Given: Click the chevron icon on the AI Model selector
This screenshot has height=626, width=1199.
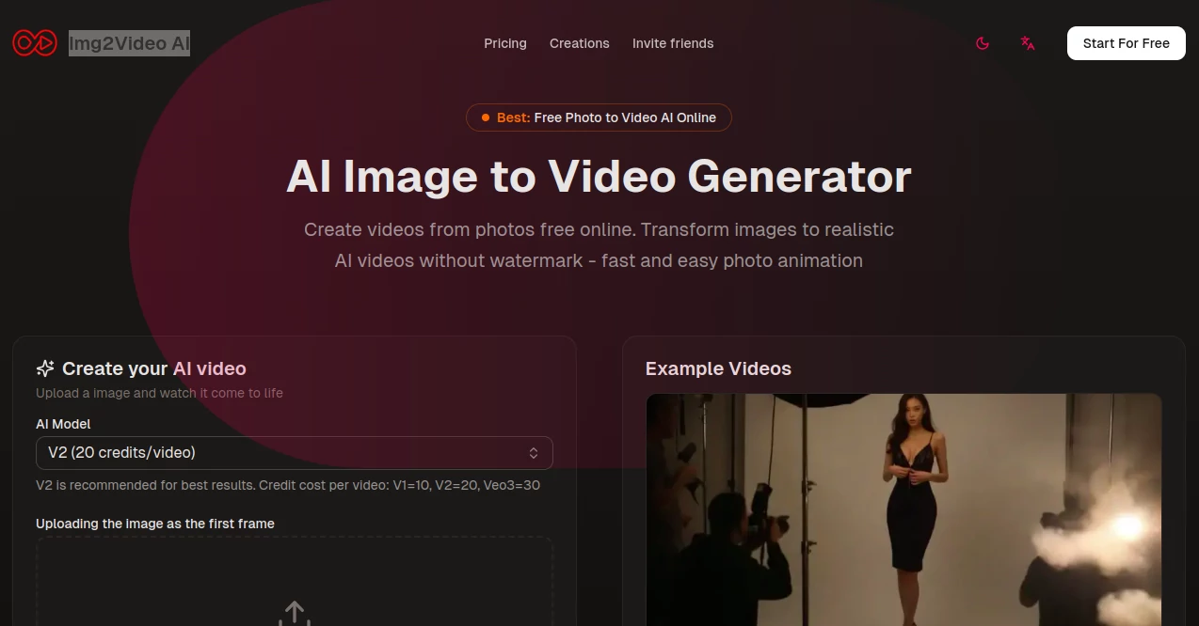Looking at the screenshot, I should tap(534, 452).
